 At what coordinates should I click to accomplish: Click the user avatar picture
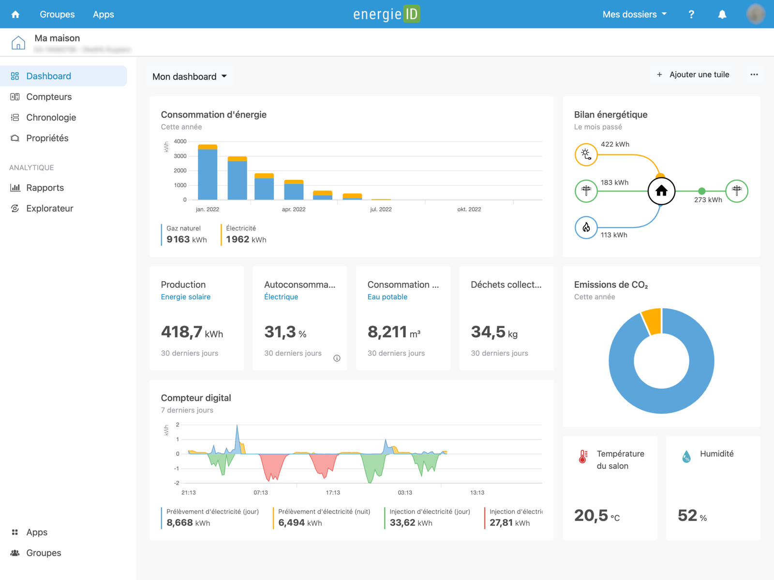(755, 15)
